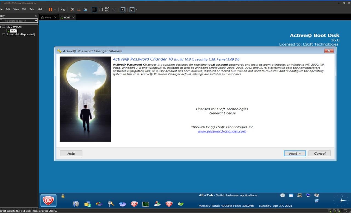
Task: Click the Help button in Password Changer
Action: (x=71, y=154)
